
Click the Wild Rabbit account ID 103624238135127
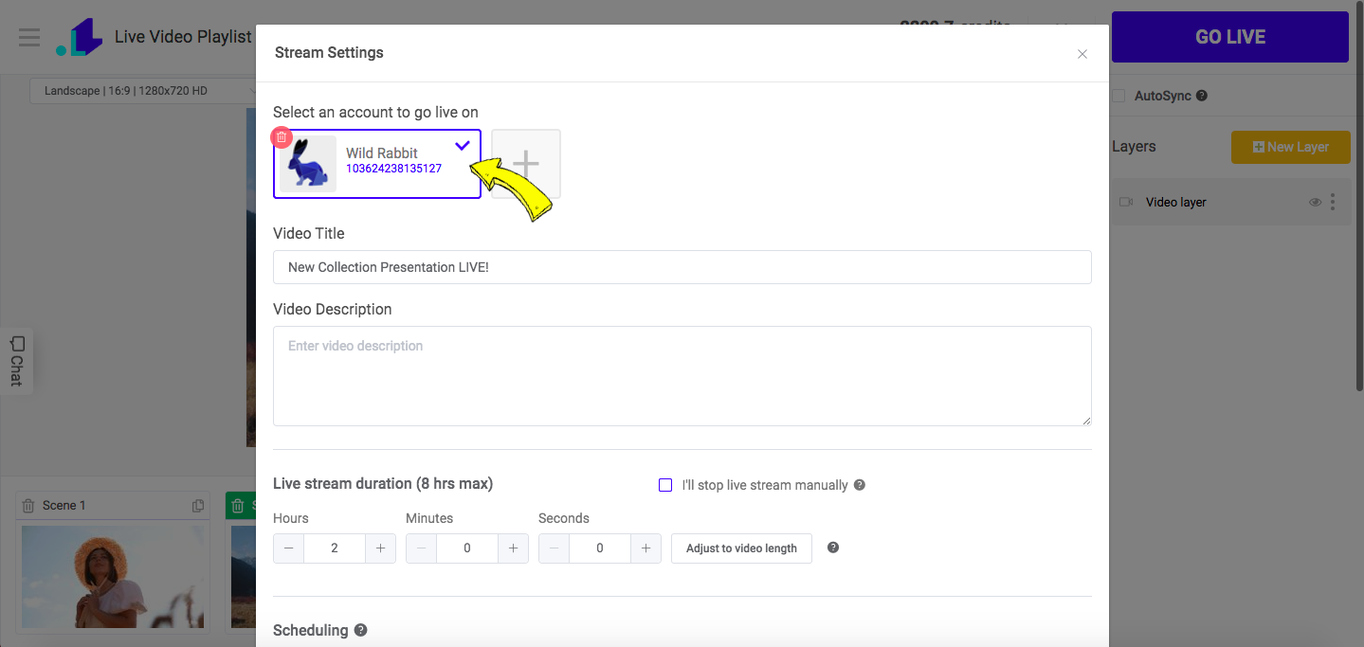[393, 169]
